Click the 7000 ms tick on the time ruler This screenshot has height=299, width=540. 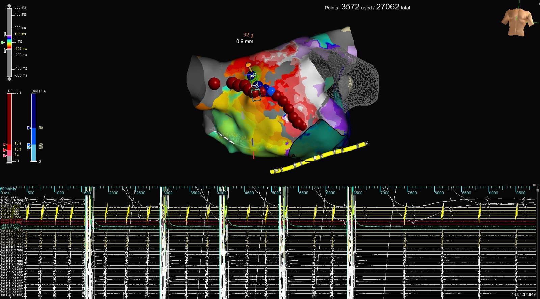385,193
